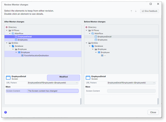
Task: Open URL Pattern ellipsis in Before properties
Action: (x=154, y=83)
